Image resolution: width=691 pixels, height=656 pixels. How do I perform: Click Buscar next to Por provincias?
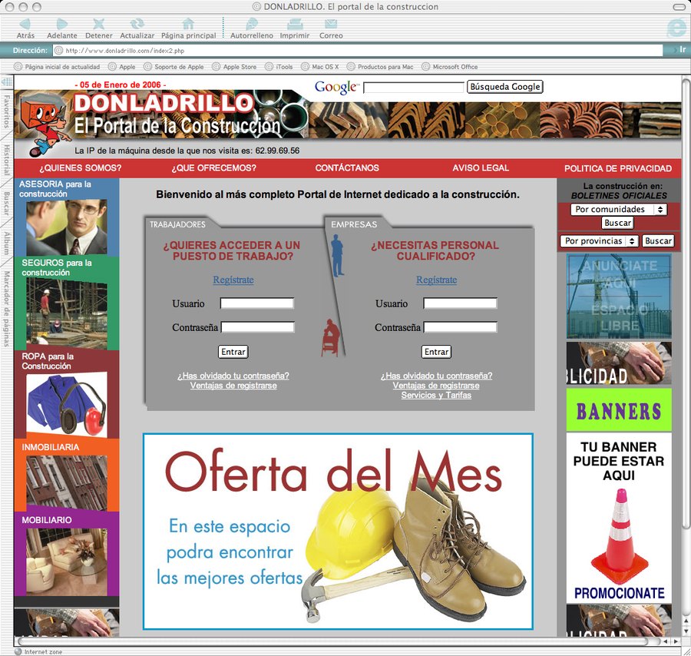click(658, 241)
